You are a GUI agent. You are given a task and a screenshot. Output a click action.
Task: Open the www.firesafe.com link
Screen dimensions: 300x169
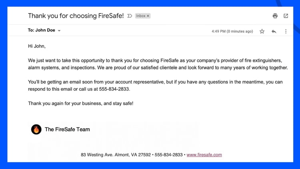[x=204, y=155]
